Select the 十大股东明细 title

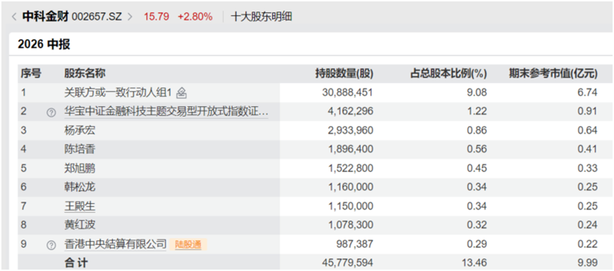tap(262, 17)
